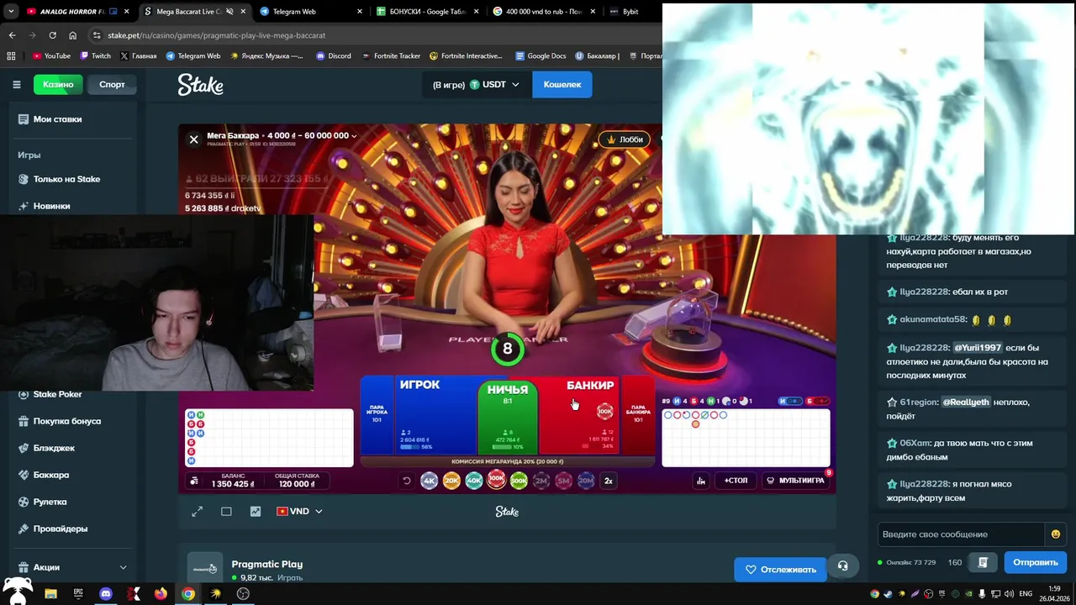Open the Twitch bookmark
Viewport: 1076px width, 605px height.
[95, 56]
